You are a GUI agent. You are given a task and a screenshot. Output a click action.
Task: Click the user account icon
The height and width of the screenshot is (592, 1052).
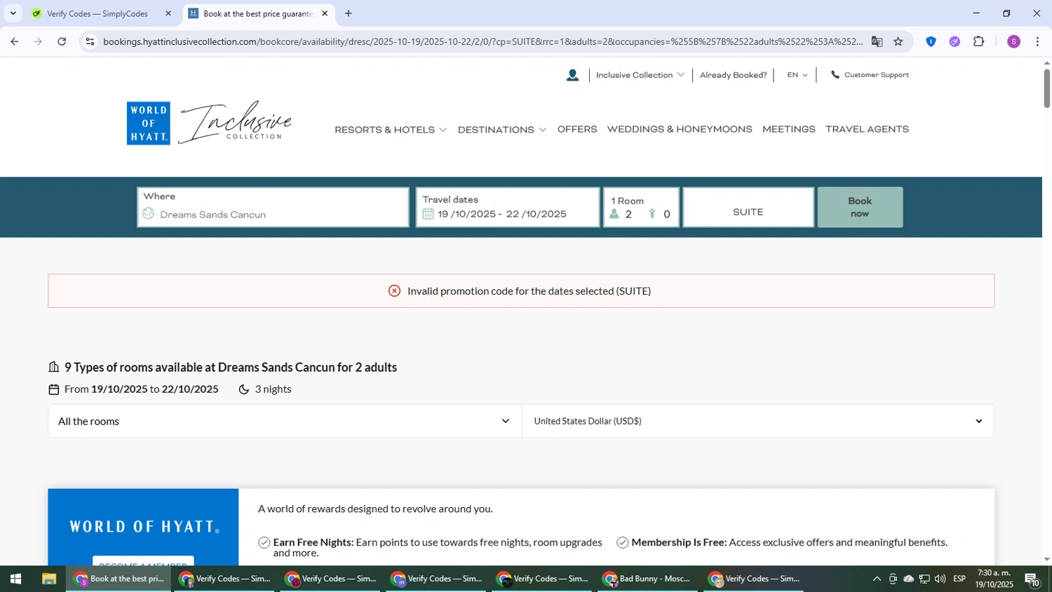[572, 75]
